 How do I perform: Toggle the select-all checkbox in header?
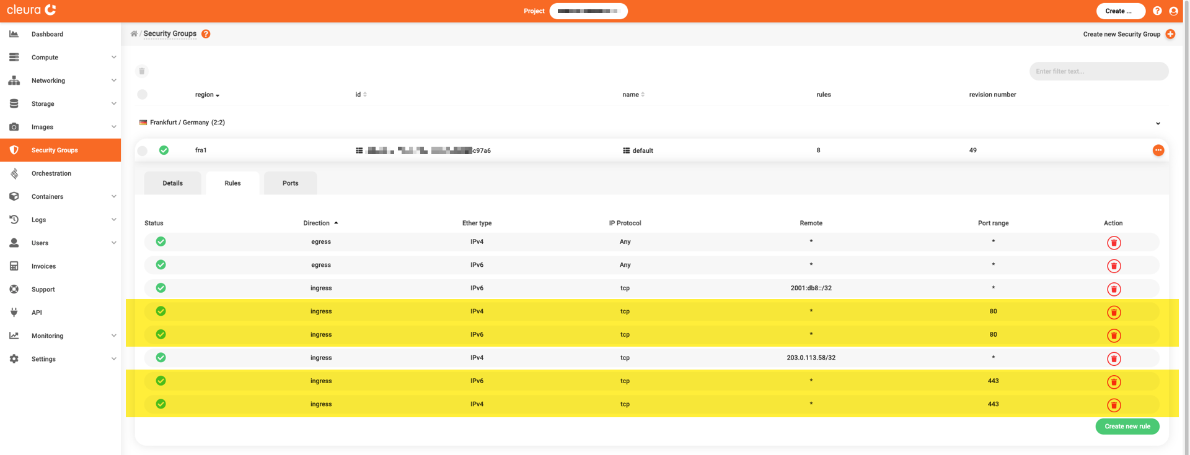point(143,95)
